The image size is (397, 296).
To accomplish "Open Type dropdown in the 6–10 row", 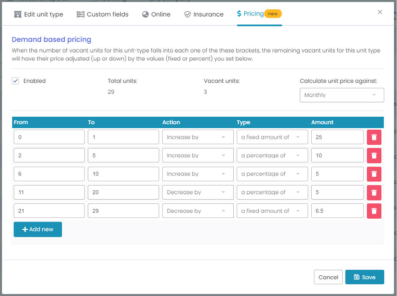I will click(x=272, y=174).
